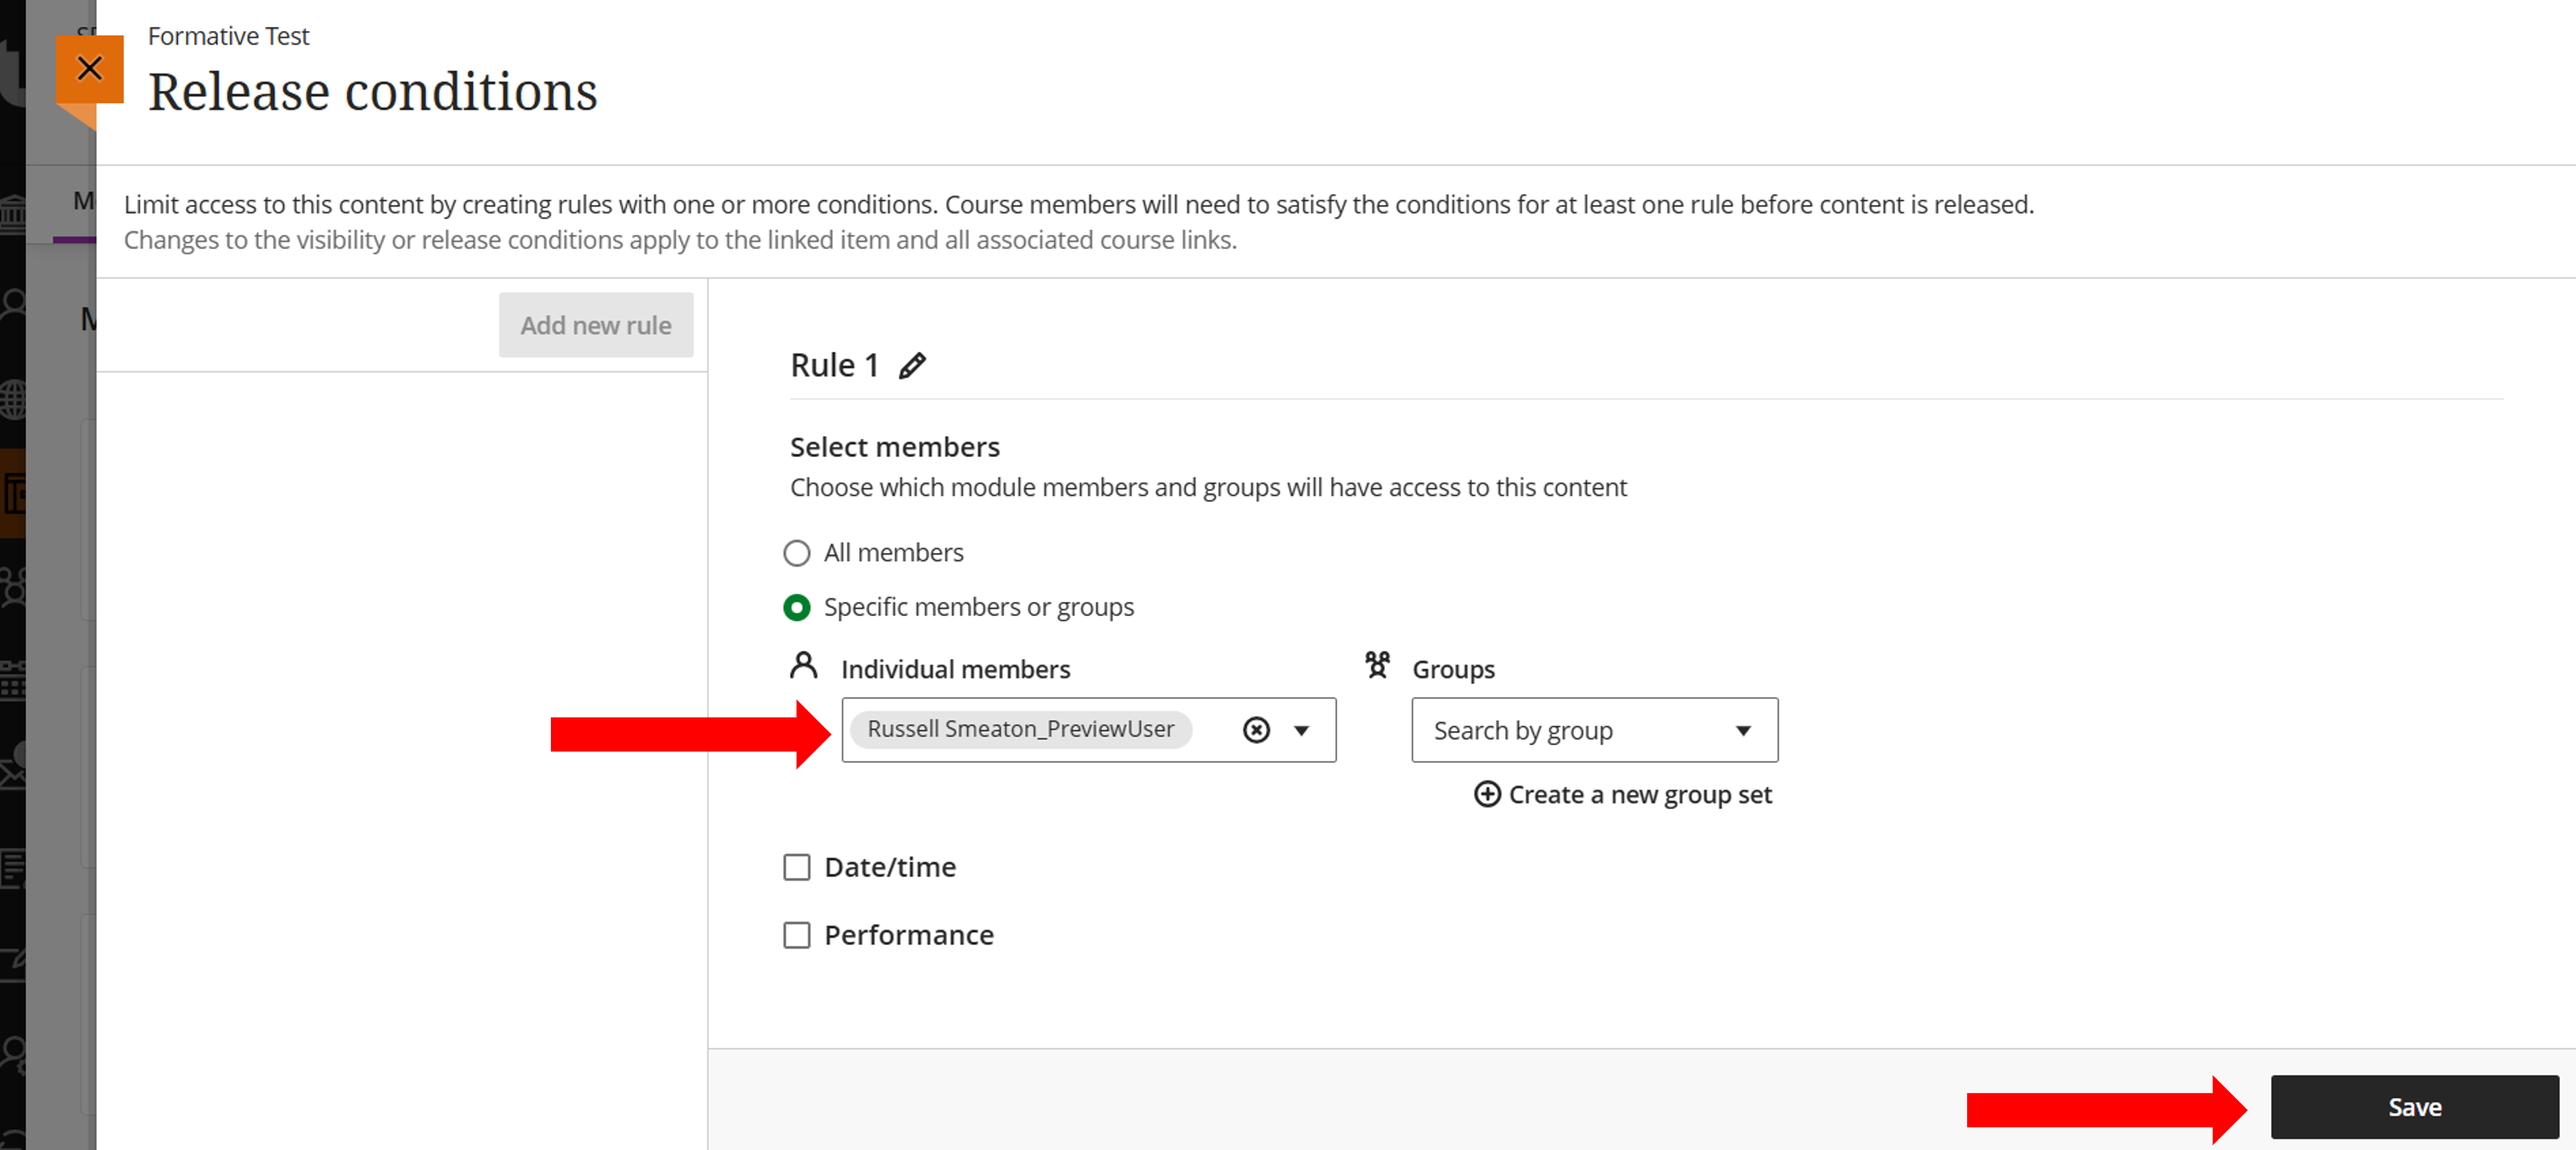Click the Groups people icon

pyautogui.click(x=1377, y=666)
